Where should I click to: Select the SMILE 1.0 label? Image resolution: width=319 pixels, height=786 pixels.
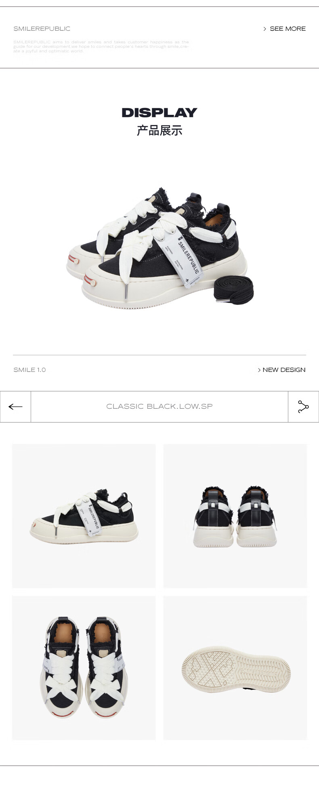tap(29, 370)
